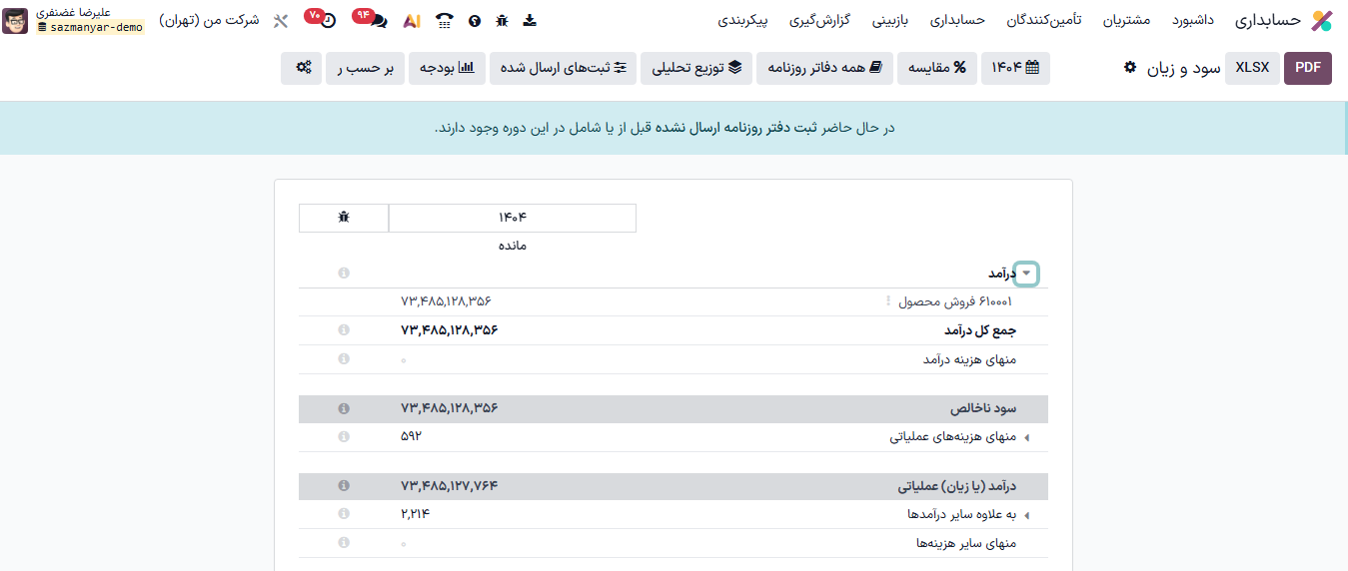
Task: Open شرکت من (تهران) company switcher
Action: click(209, 20)
